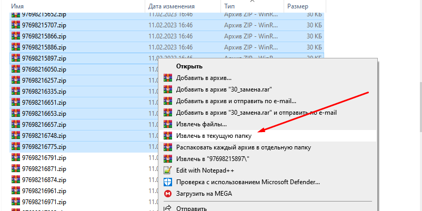Click the WinRAR icon beside Извлечь в "97698215897\"
Viewport: 422px width, 211px height.
(168, 159)
